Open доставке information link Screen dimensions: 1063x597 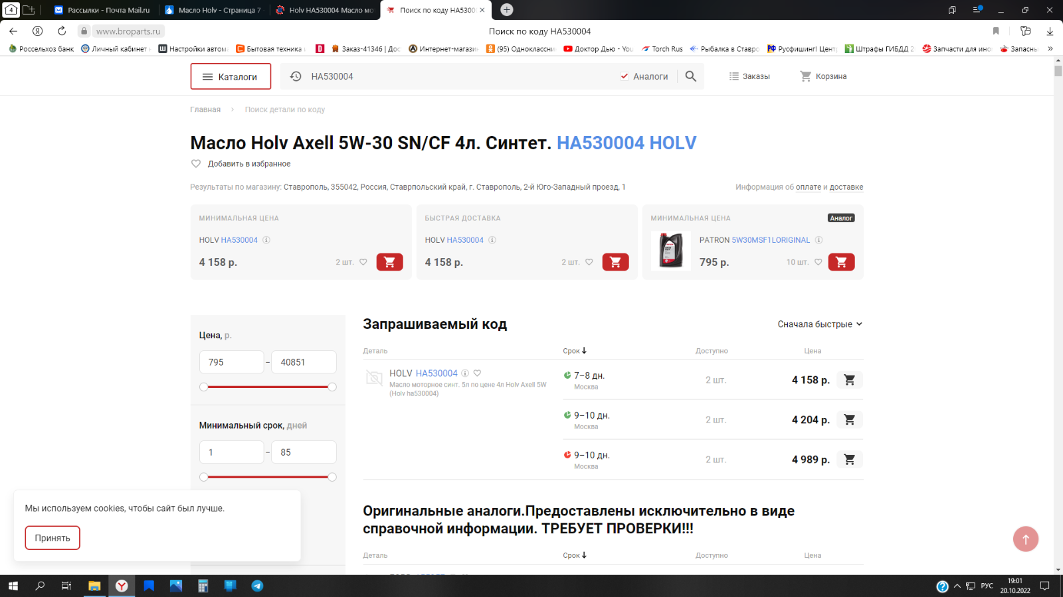click(x=846, y=187)
